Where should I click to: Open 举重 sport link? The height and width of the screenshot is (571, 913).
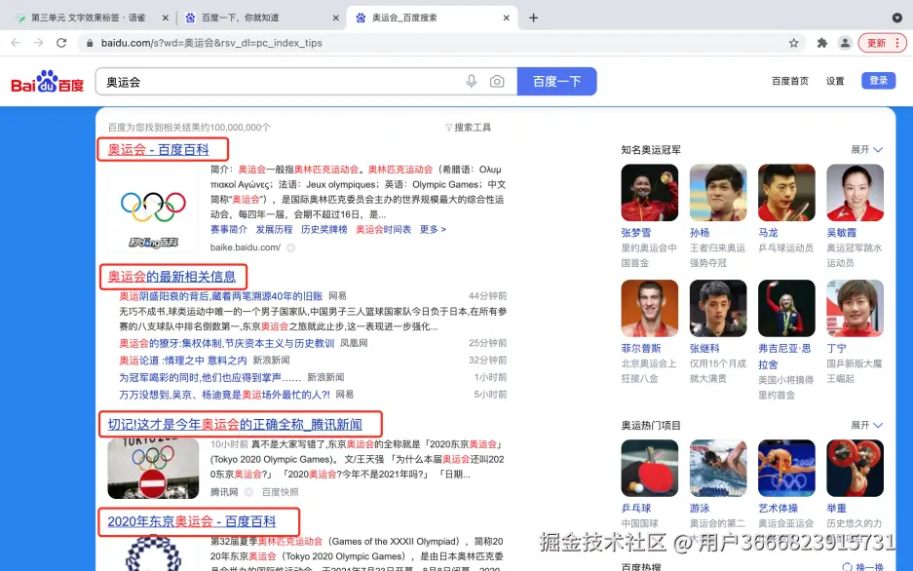836,508
